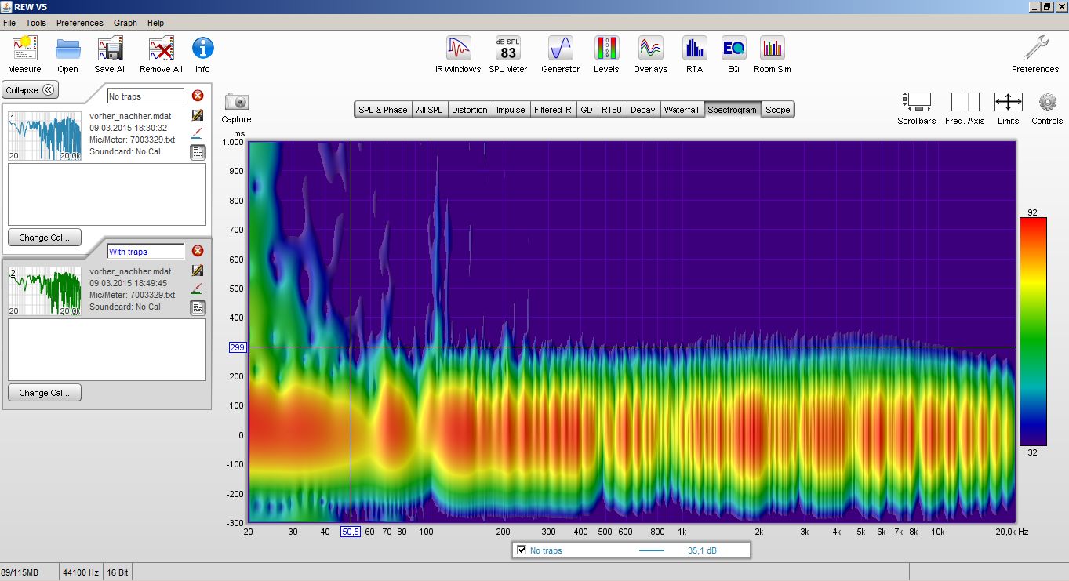Open the Info panel icon
Image resolution: width=1069 pixels, height=581 pixels.
tap(202, 49)
